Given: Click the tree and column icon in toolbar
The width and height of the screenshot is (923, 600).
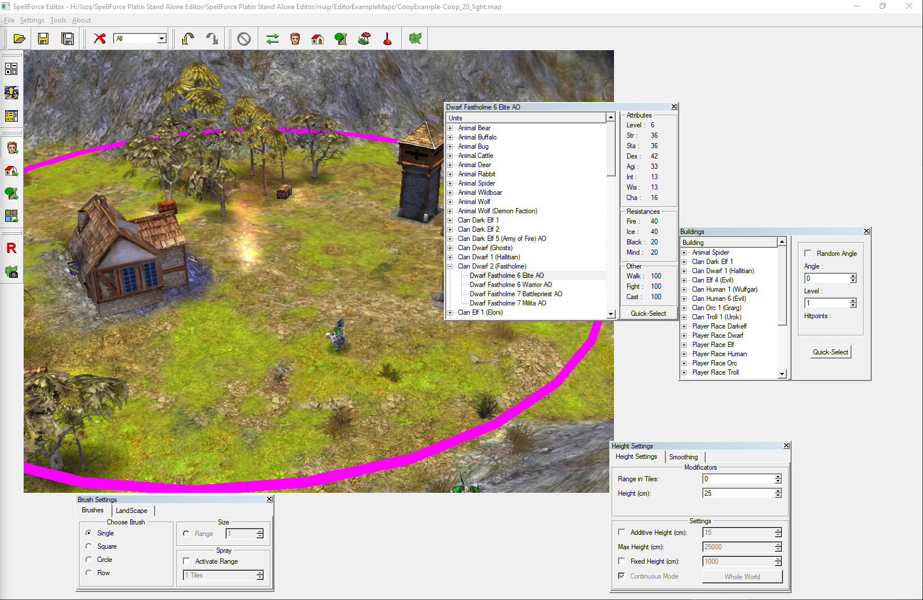Looking at the screenshot, I should pyautogui.click(x=341, y=39).
